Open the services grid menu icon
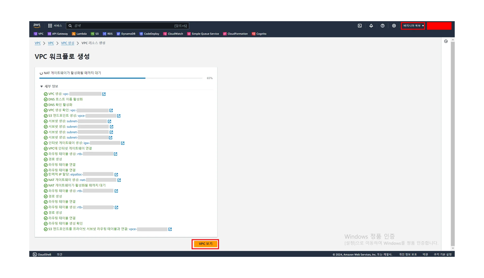 [x=50, y=26]
